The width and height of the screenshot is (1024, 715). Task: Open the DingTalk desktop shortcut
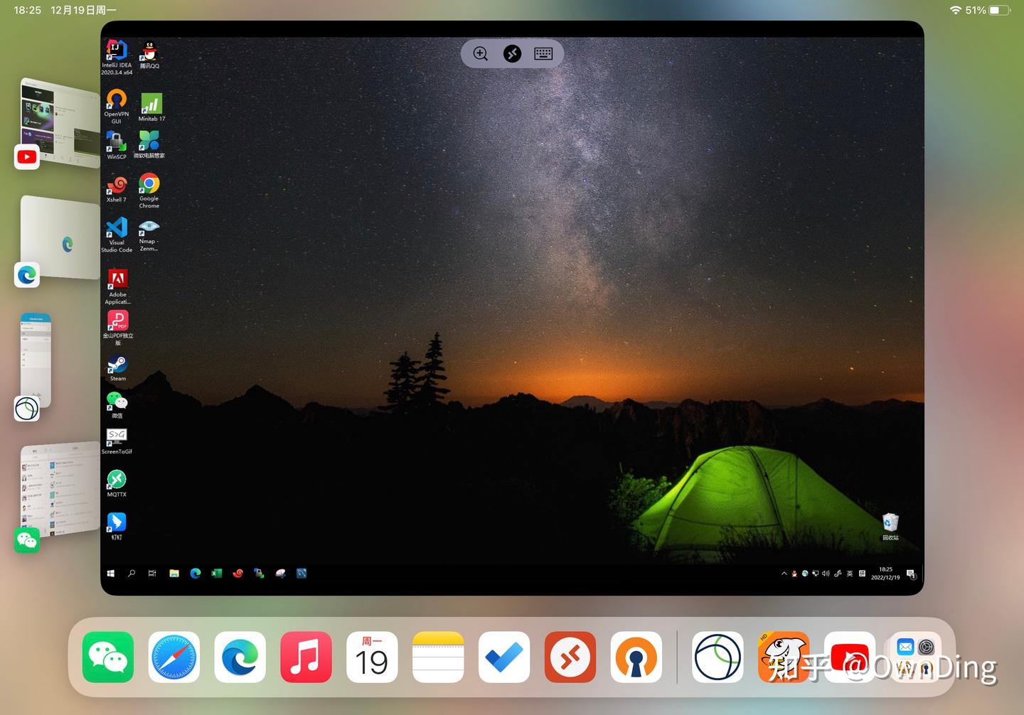117,526
